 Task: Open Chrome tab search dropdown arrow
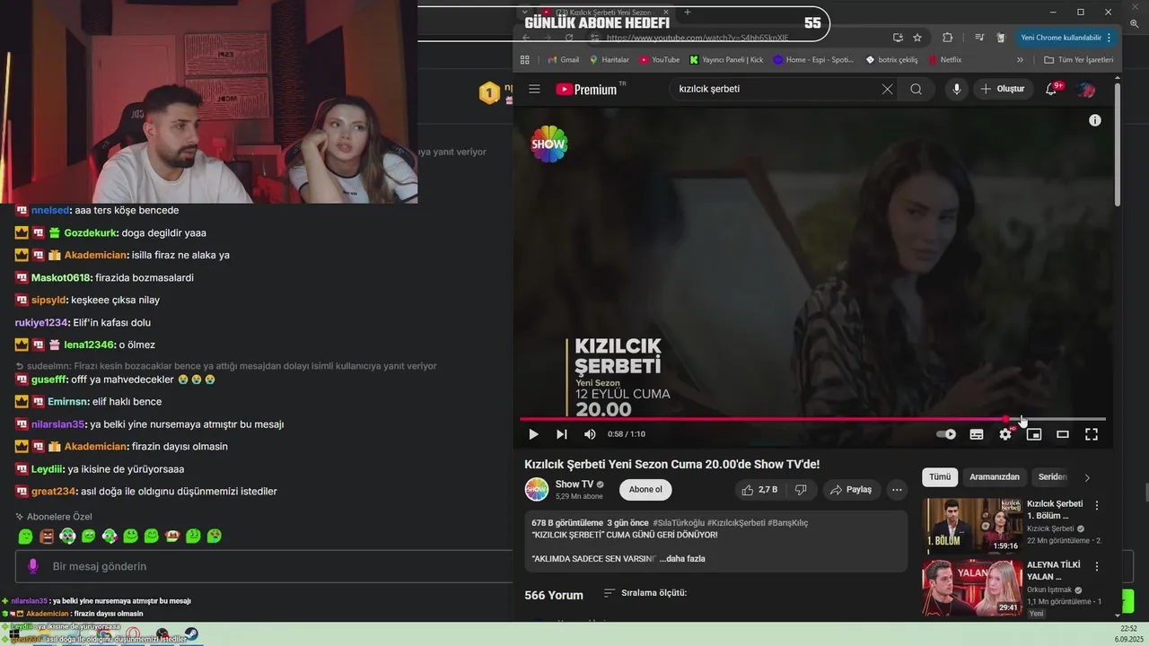[x=526, y=13]
